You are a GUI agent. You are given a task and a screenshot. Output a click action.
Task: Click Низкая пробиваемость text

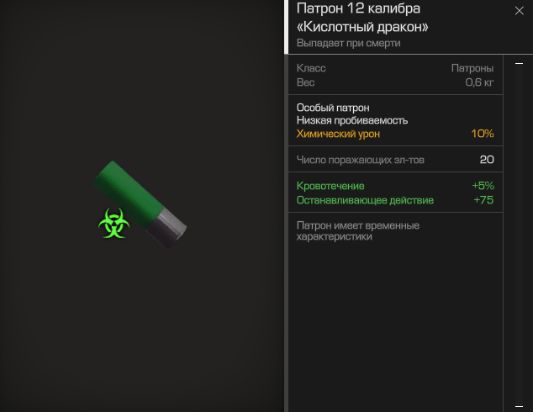351,120
